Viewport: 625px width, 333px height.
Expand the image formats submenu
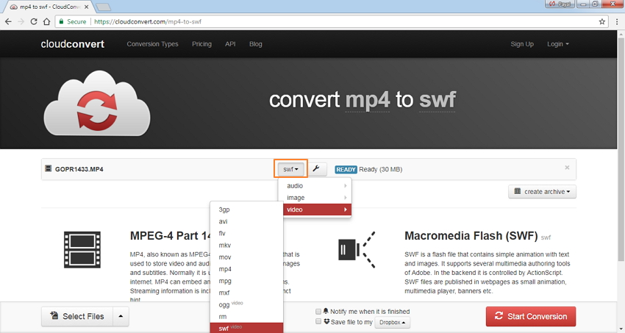(x=315, y=198)
